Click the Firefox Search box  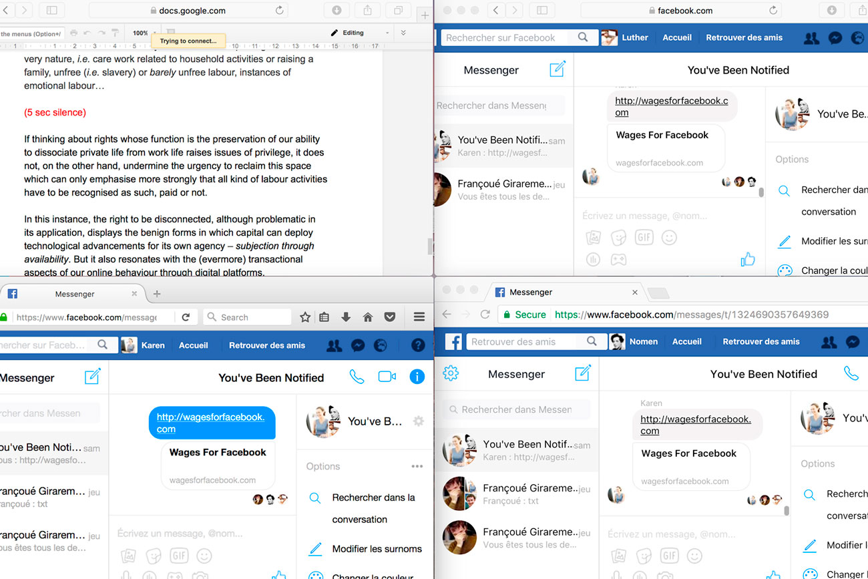point(248,317)
